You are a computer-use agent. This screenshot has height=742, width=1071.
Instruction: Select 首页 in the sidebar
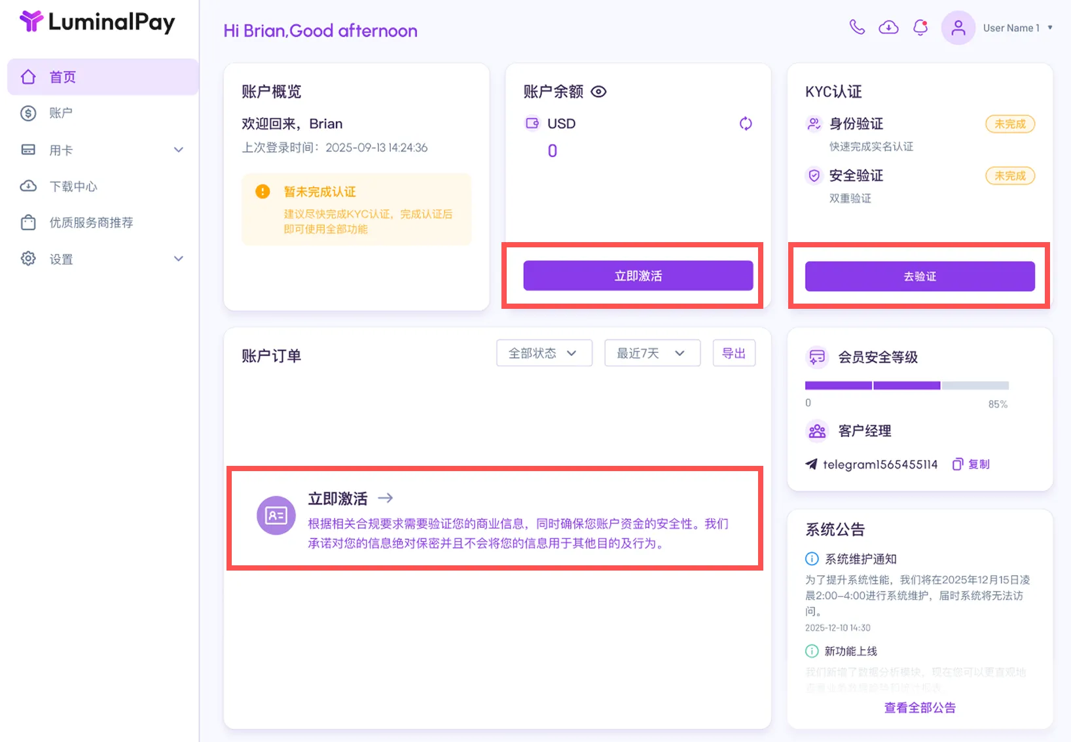pyautogui.click(x=103, y=77)
